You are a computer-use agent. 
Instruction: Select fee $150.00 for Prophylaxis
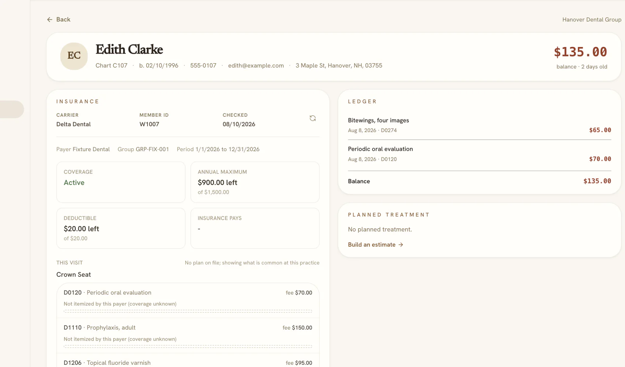[x=297, y=328]
